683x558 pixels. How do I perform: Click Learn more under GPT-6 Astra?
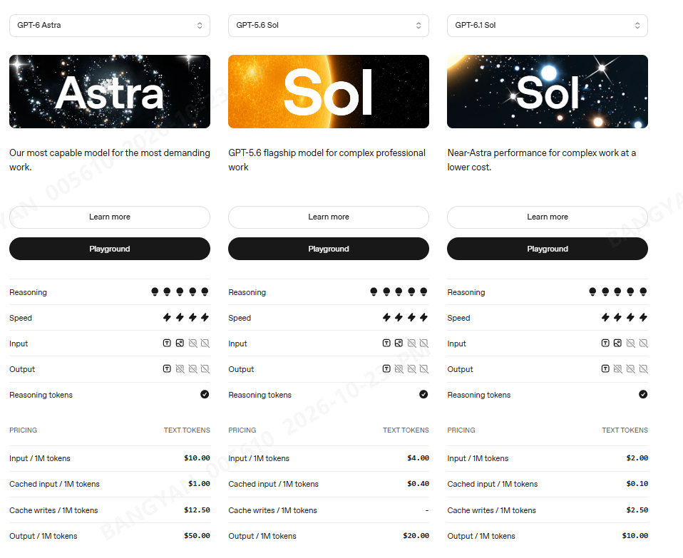pyautogui.click(x=110, y=217)
